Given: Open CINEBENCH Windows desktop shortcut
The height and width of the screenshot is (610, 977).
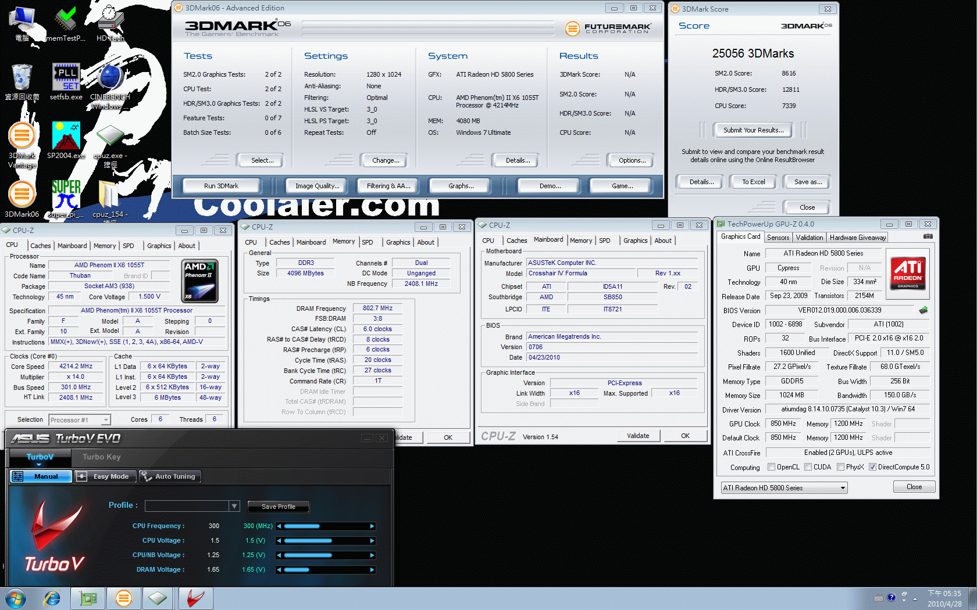Looking at the screenshot, I should pos(110,86).
